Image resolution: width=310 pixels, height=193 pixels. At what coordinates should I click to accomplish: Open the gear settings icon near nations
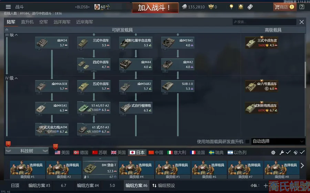[273, 153]
